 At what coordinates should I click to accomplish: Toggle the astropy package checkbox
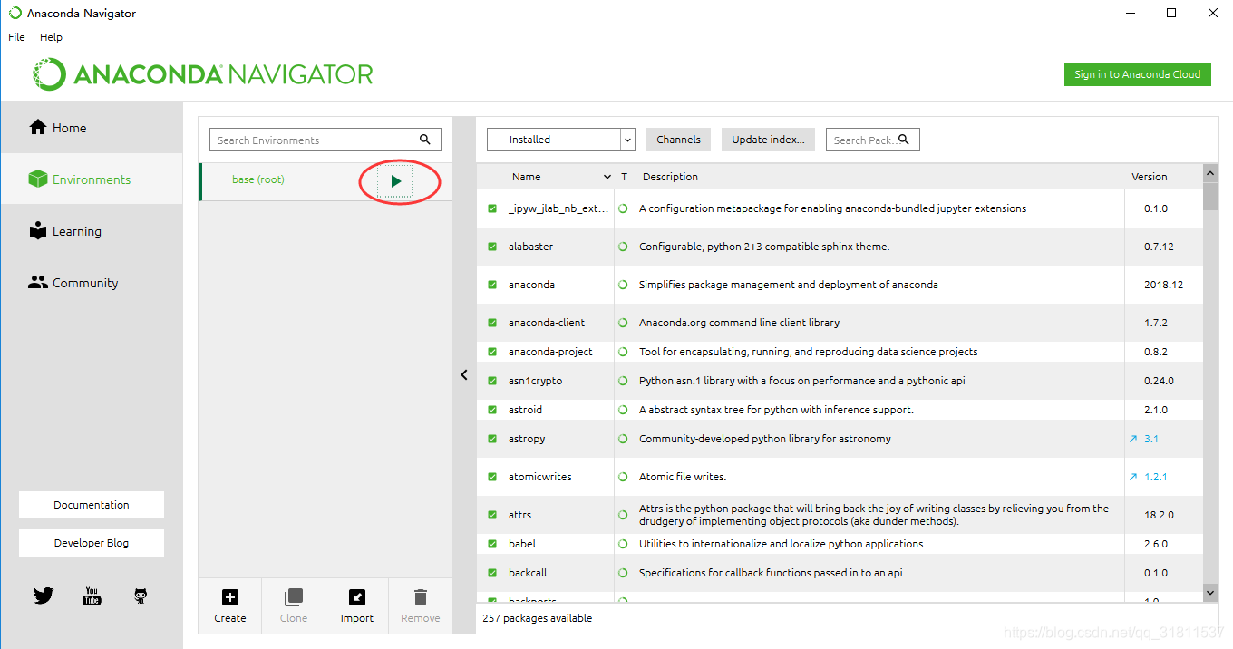click(x=492, y=439)
